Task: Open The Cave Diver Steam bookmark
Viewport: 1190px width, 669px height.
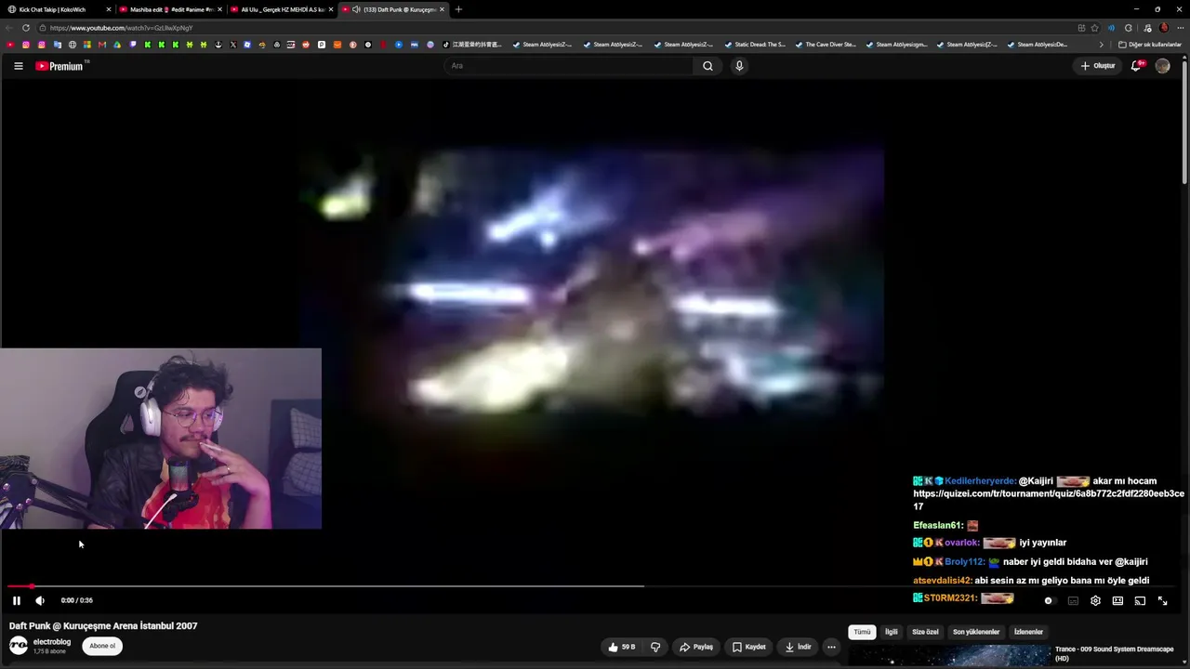Action: (826, 45)
